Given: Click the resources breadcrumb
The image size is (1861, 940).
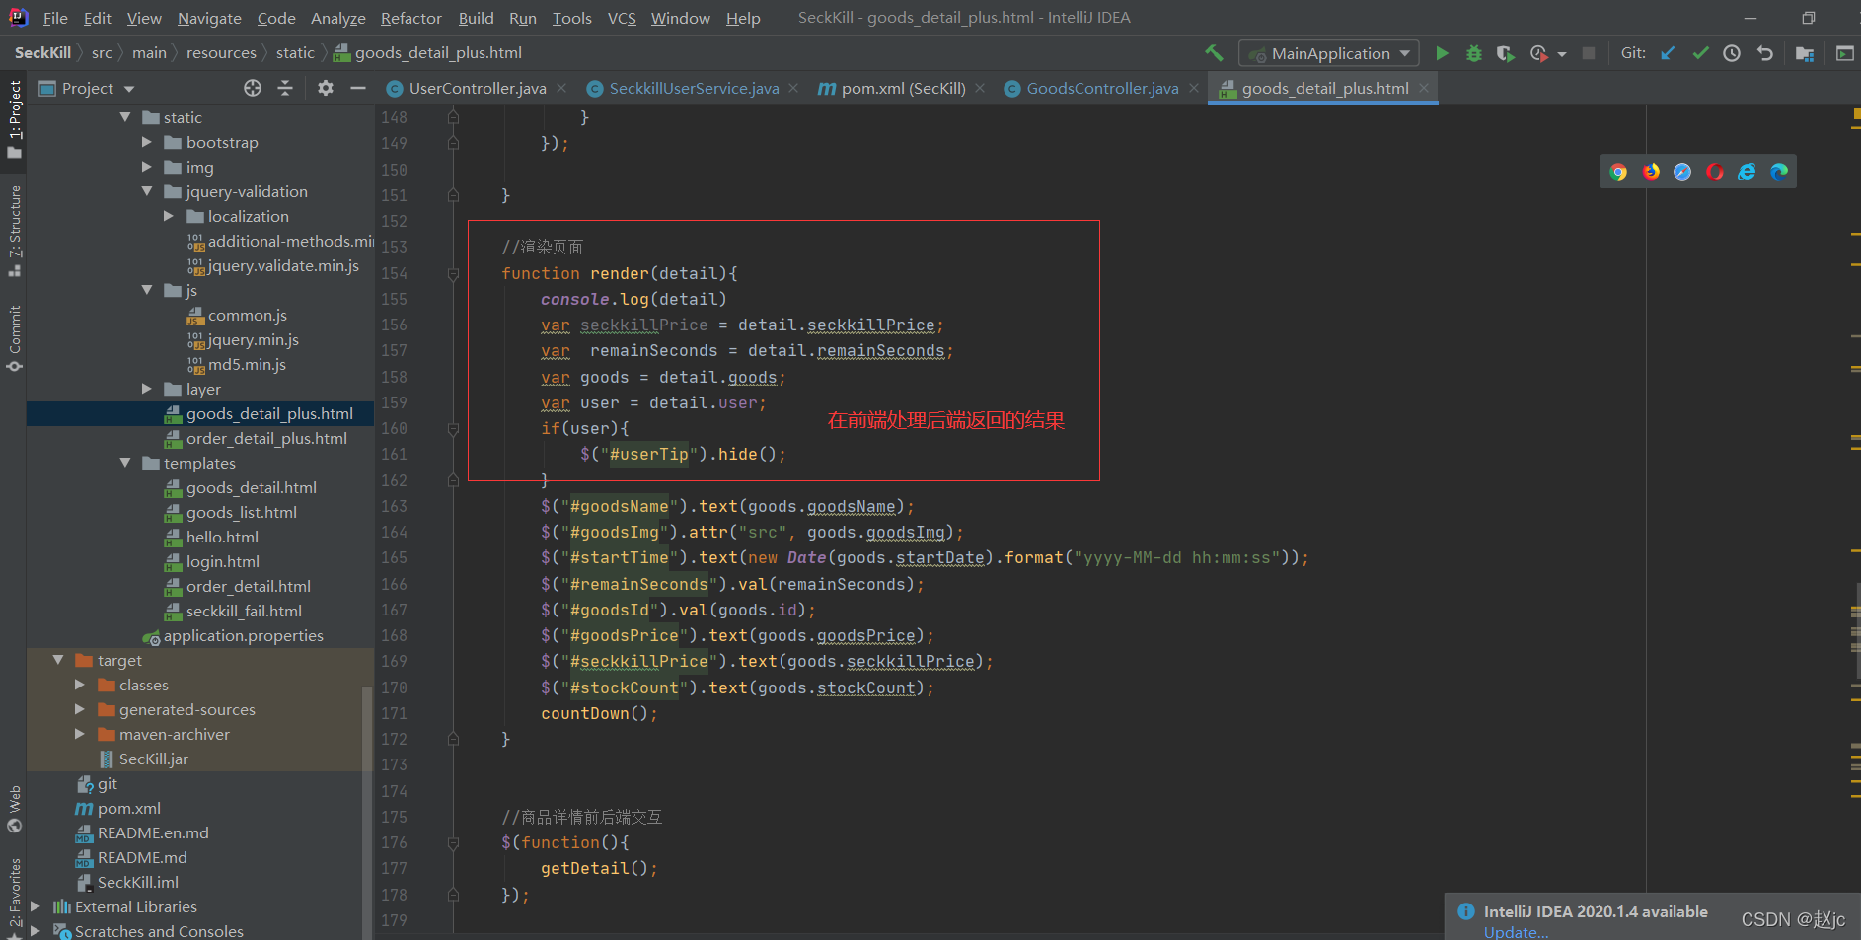Looking at the screenshot, I should 221,53.
